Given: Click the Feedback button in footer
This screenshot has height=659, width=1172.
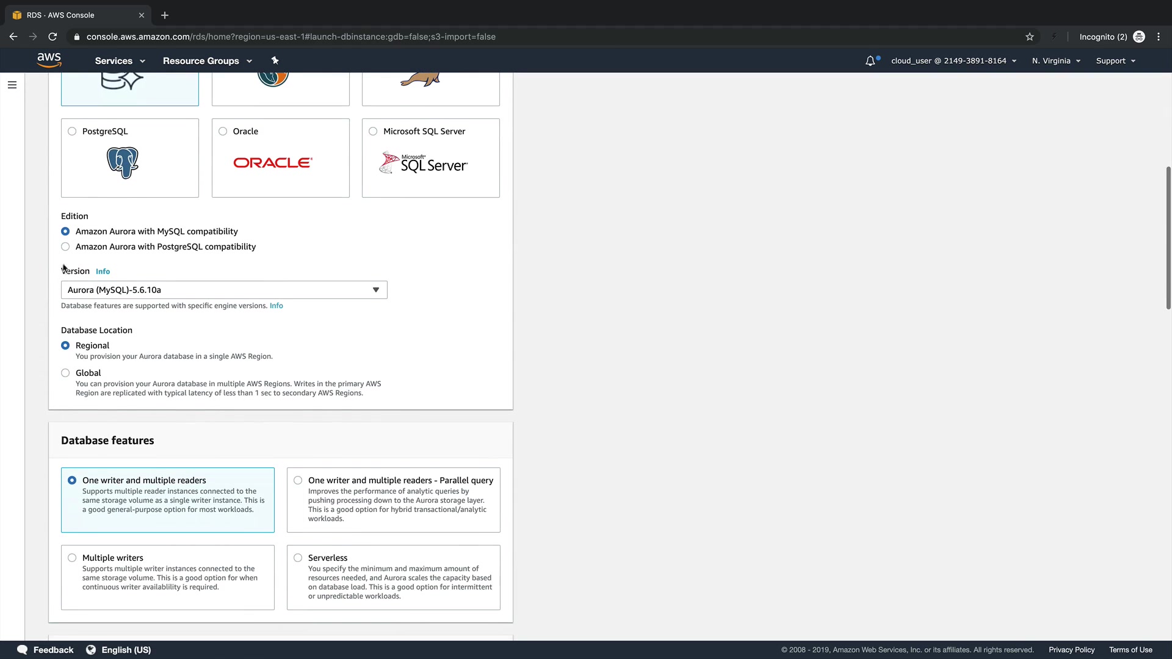Looking at the screenshot, I should (x=46, y=650).
